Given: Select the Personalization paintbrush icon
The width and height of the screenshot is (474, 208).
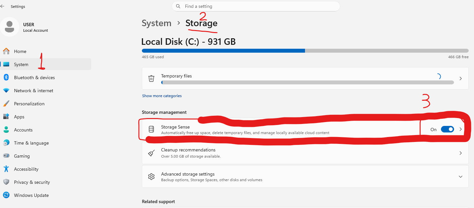Looking at the screenshot, I should [x=6, y=104].
